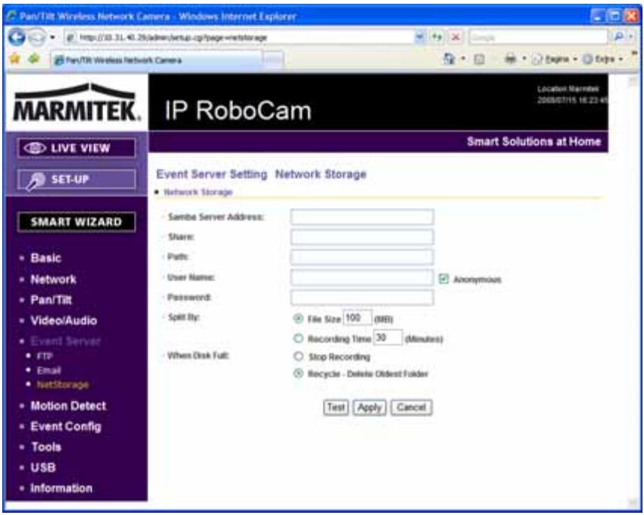
Task: Open the Basic settings menu
Action: (46, 258)
